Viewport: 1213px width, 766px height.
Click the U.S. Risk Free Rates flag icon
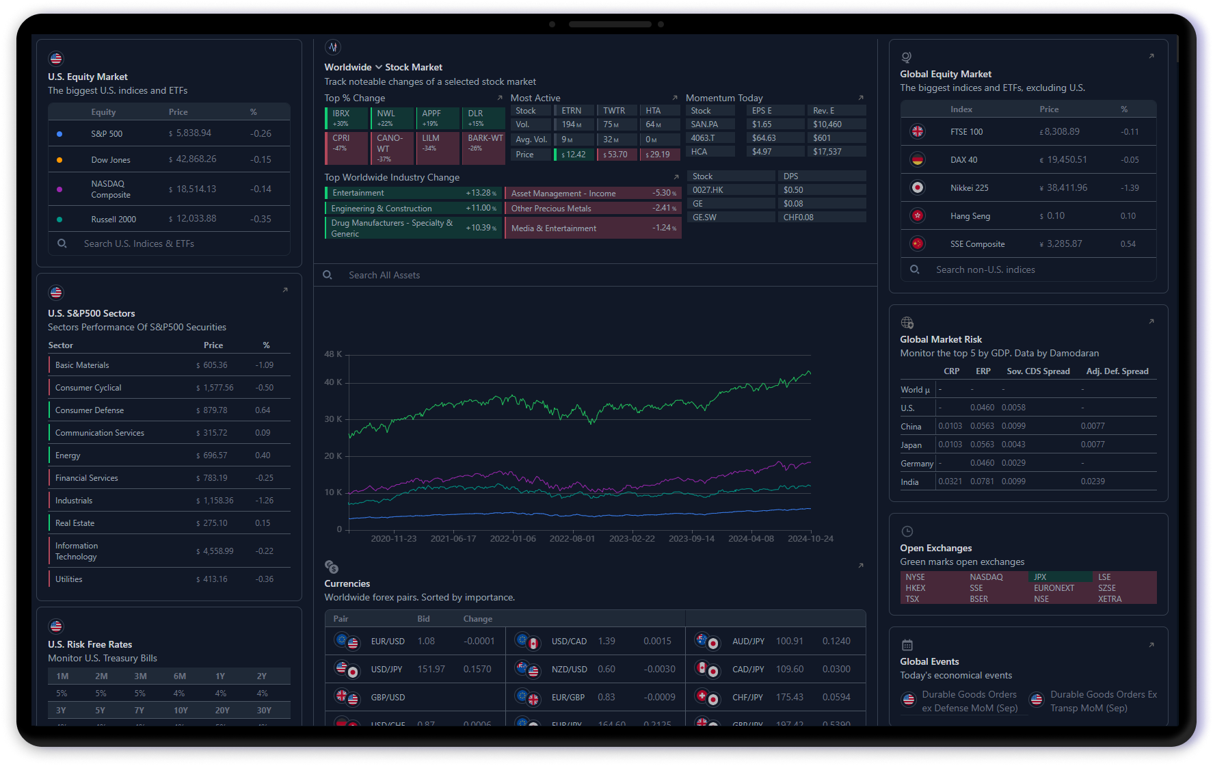point(56,626)
